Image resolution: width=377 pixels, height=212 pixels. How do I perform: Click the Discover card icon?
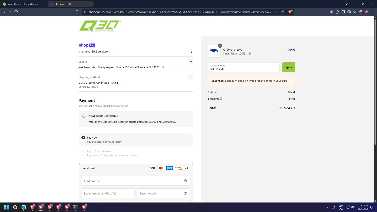[178, 168]
